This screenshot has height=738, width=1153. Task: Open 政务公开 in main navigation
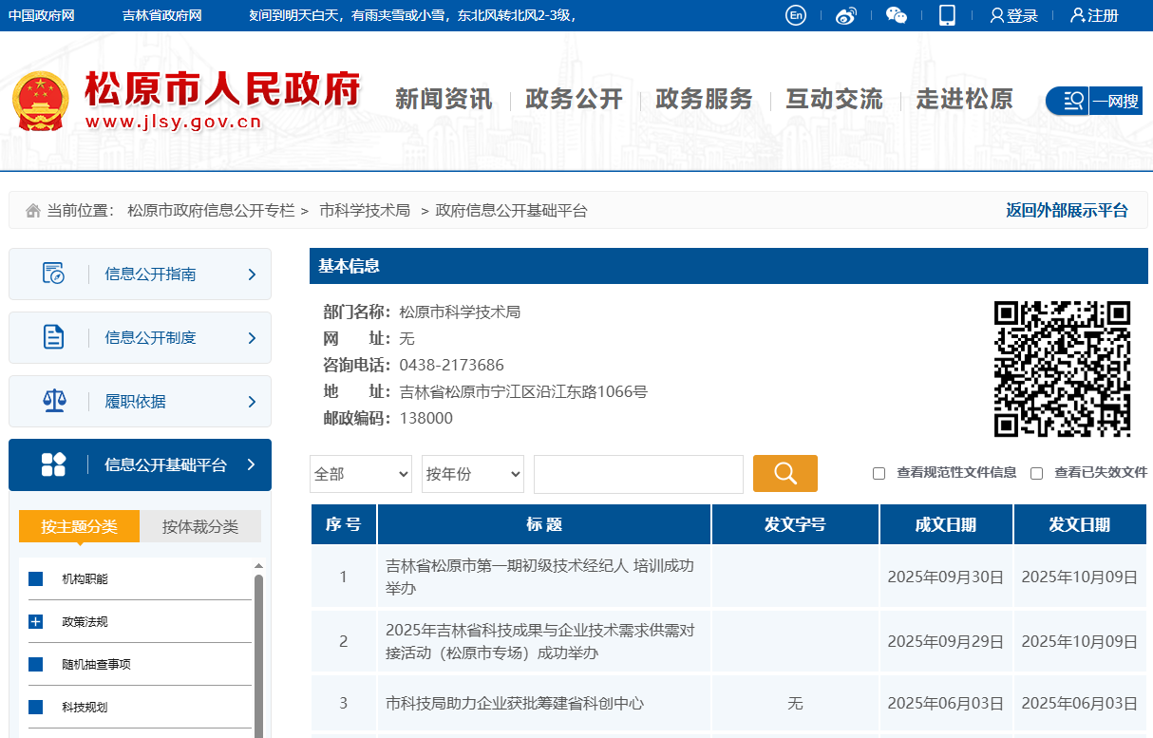tap(574, 99)
